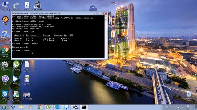This screenshot has width=197, height=110.
Task: Click the 'C:\Windows\system32>diskpart' line
Action: tap(28, 21)
